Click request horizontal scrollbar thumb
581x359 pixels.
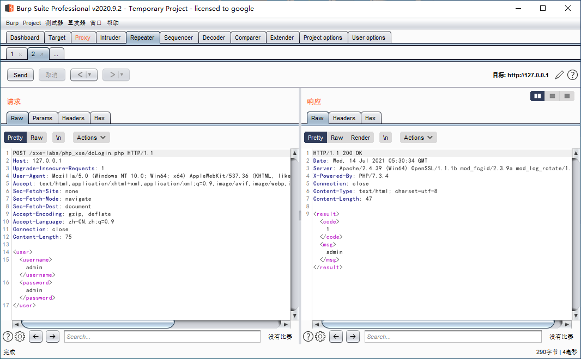98,324
